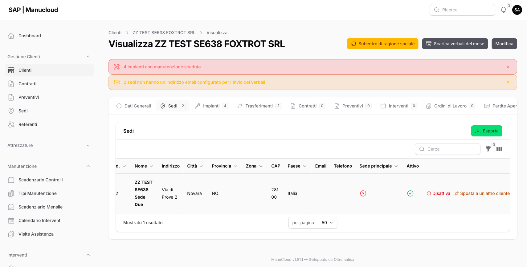Expand the Attrezzature section

[88, 145]
